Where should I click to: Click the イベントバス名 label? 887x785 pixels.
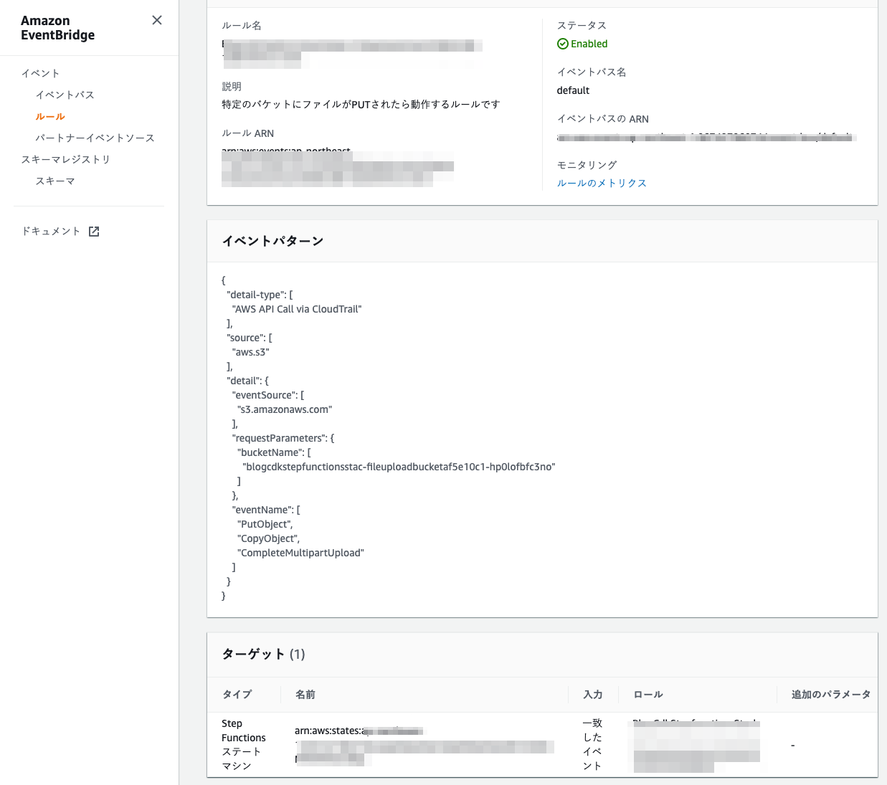point(592,72)
